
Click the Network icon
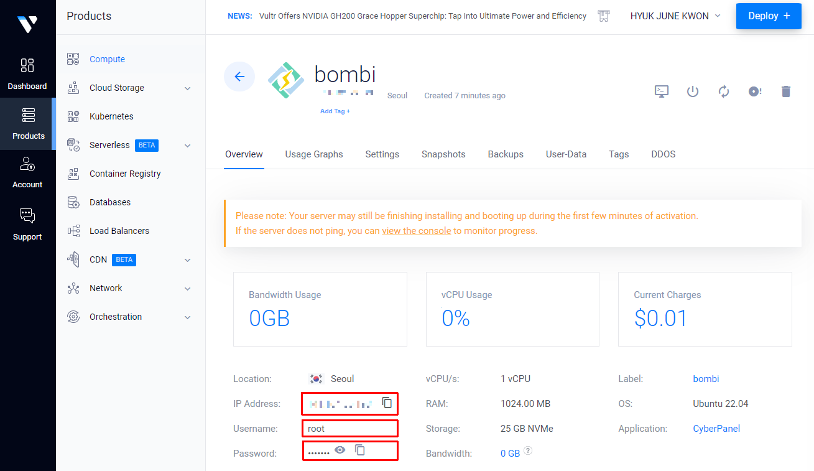pyautogui.click(x=73, y=288)
